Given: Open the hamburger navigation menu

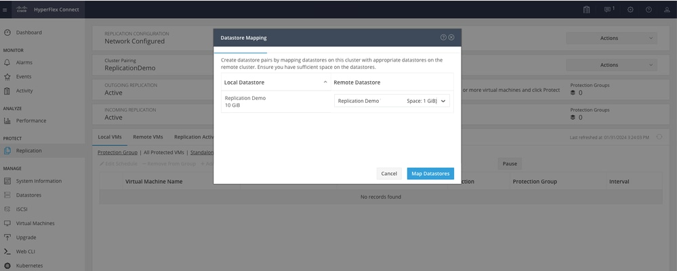Looking at the screenshot, I should 5,9.
